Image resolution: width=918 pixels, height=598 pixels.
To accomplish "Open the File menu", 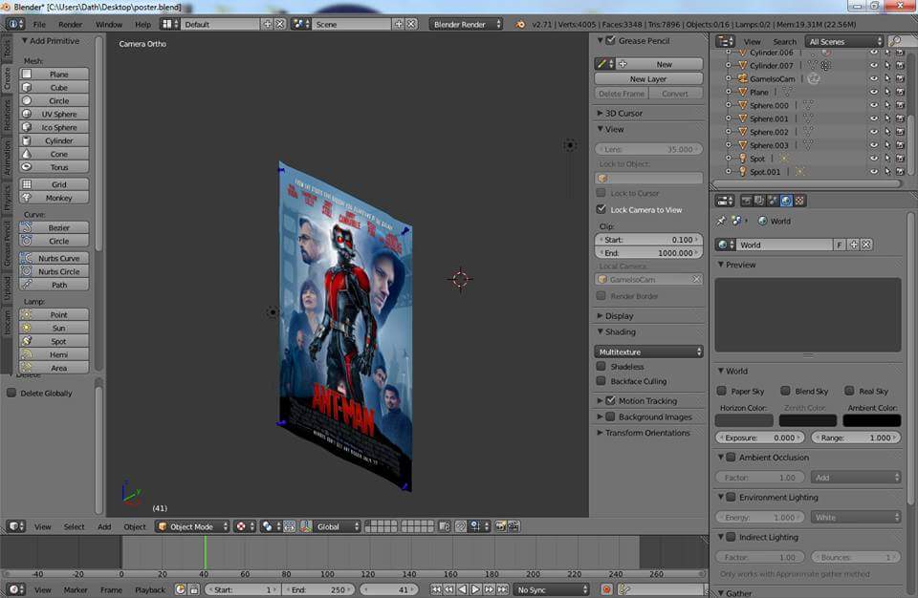I will [x=39, y=25].
